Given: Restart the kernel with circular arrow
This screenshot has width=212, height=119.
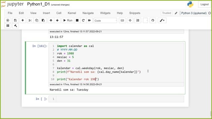Looking at the screenshot, I should coord(83,20).
